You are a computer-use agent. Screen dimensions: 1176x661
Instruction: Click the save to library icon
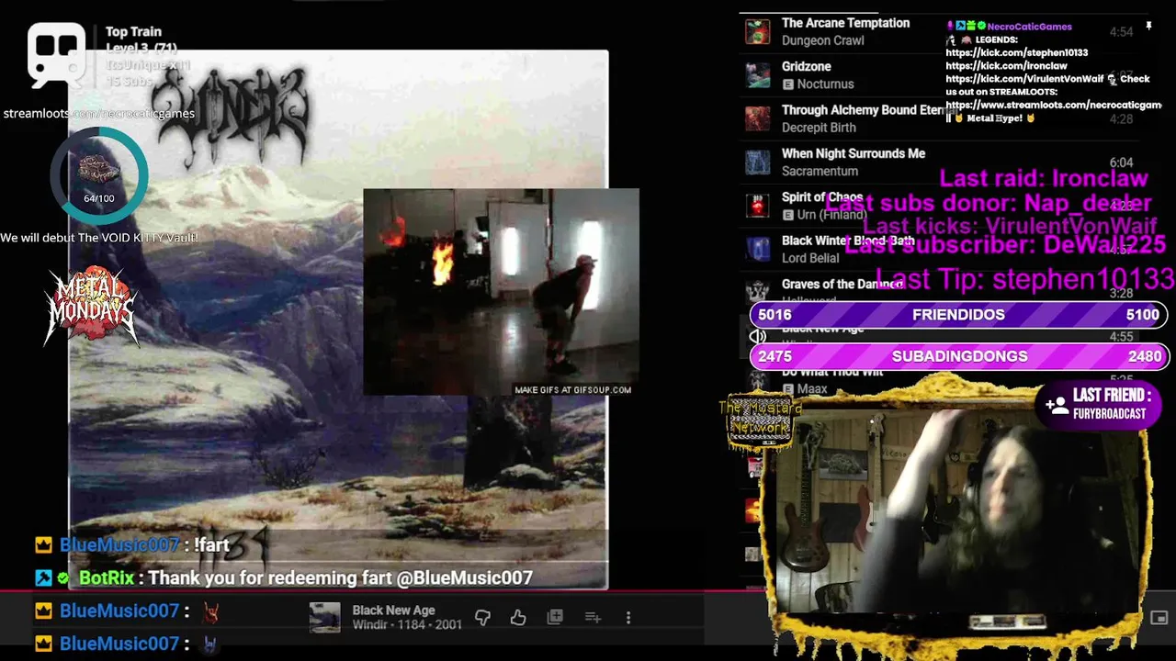click(555, 618)
